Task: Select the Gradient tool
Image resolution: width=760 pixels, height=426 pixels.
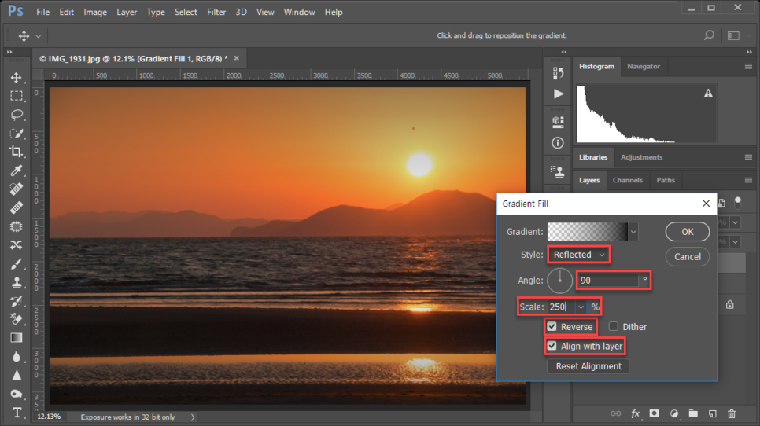Action: click(x=17, y=338)
